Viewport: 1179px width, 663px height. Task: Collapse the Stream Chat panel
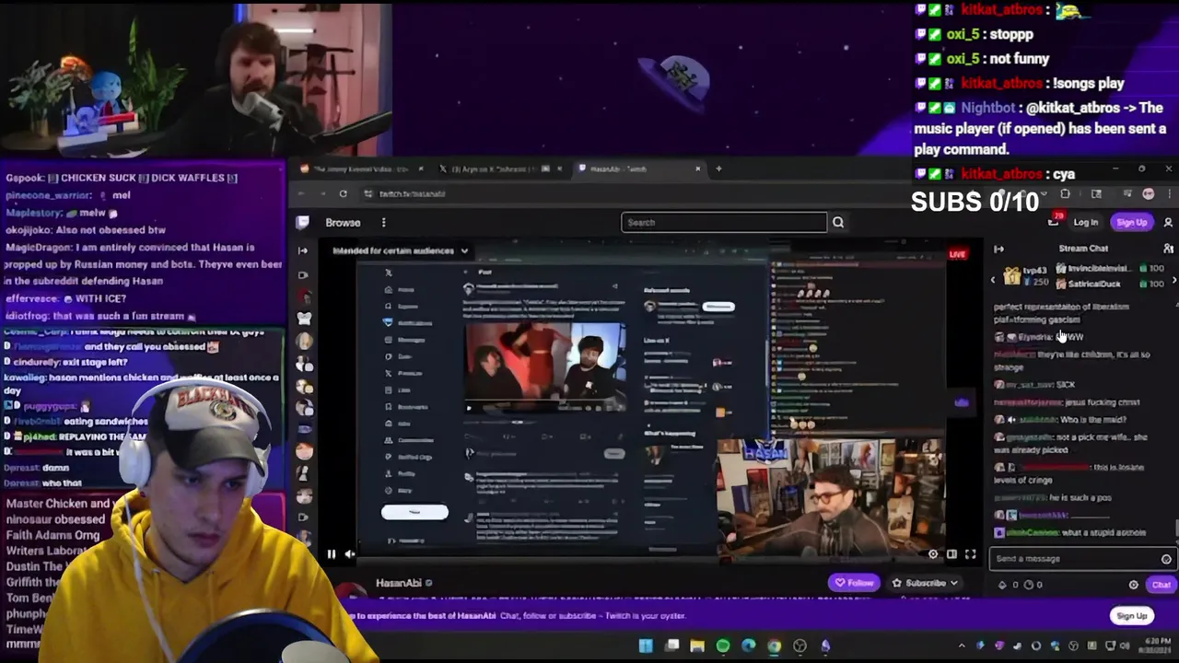[999, 249]
